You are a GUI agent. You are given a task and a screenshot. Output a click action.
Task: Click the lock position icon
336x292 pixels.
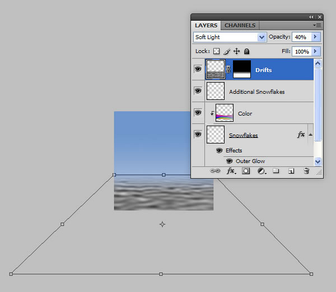[236, 51]
